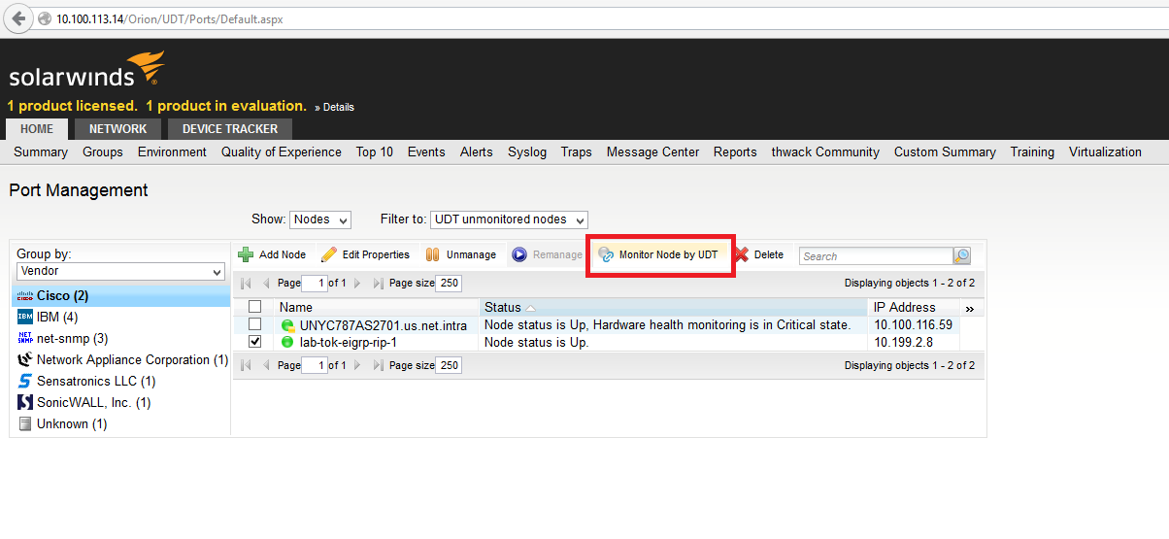Open the Custom Summary menu item
1169x539 pixels.
coord(945,152)
